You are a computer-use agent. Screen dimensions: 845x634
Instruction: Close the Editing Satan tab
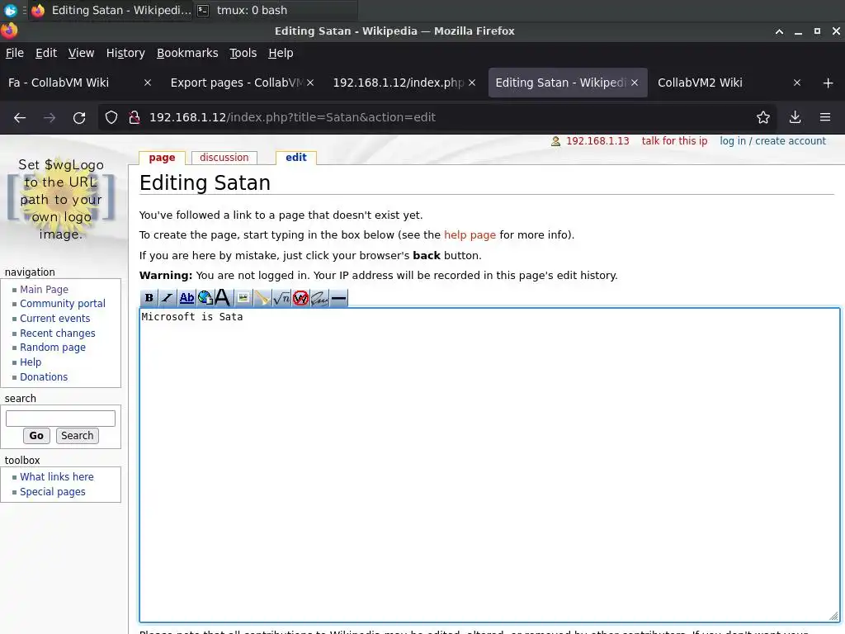click(x=635, y=83)
